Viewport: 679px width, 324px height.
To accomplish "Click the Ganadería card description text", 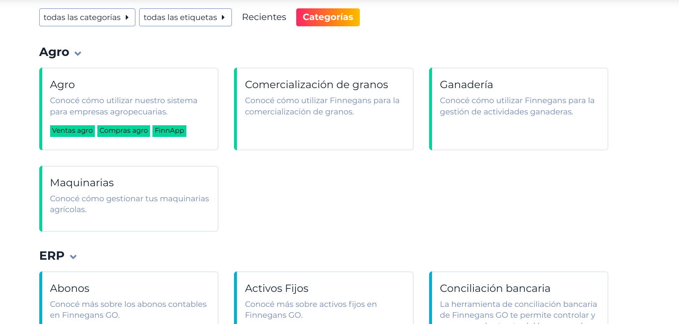I will coord(517,106).
